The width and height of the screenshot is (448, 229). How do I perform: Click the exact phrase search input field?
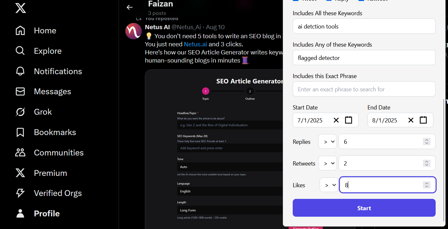(364, 89)
